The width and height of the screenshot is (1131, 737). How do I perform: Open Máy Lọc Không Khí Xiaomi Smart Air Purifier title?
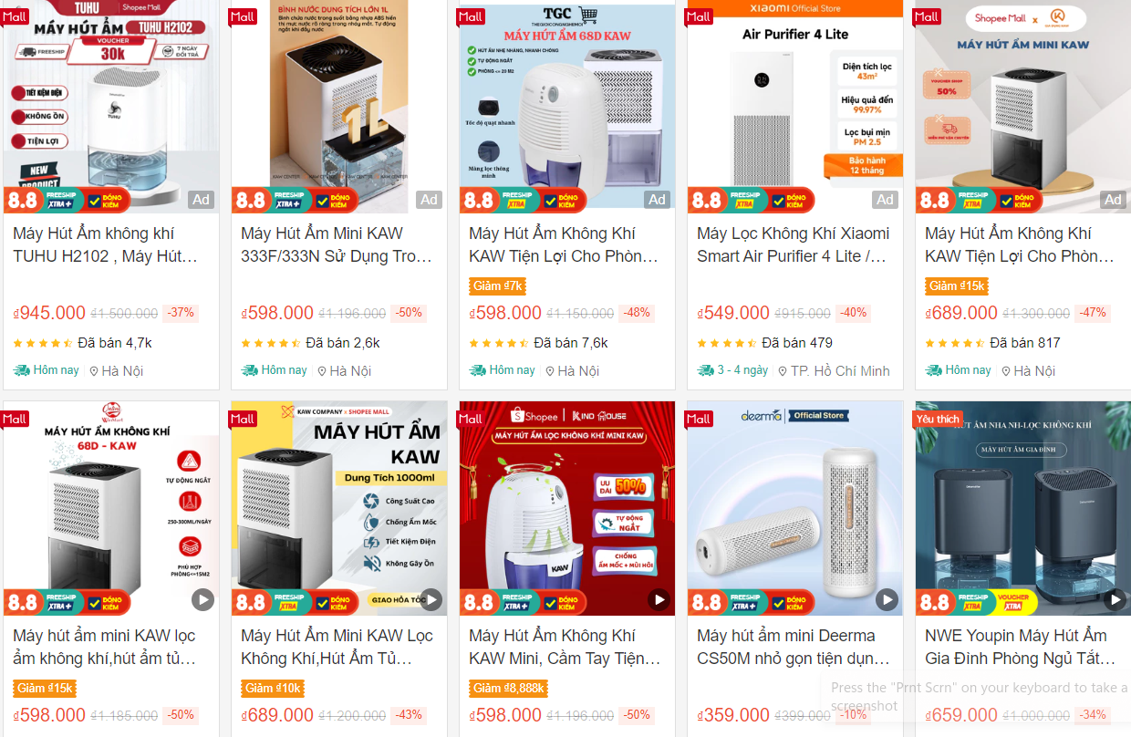click(x=793, y=244)
